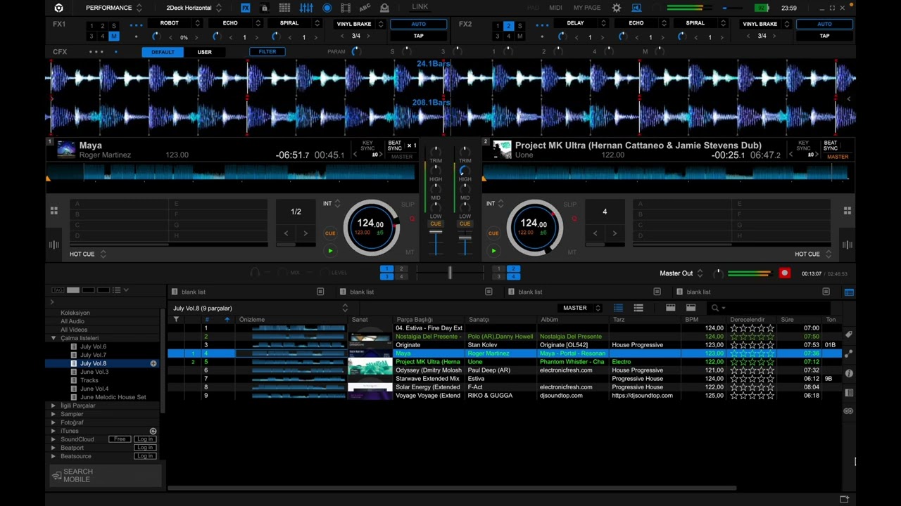Screen dimensions: 901x506
Task: Adjust channel 1 volume fader
Action: point(436,233)
